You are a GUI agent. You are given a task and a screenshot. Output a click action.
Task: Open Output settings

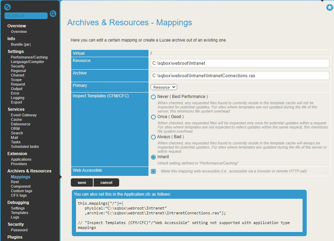pyautogui.click(x=17, y=89)
